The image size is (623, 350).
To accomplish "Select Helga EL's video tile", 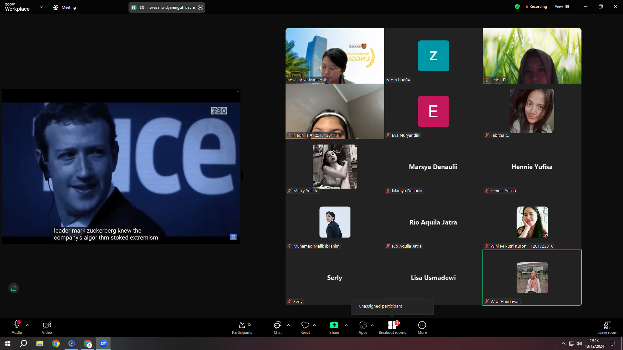I will 532,56.
